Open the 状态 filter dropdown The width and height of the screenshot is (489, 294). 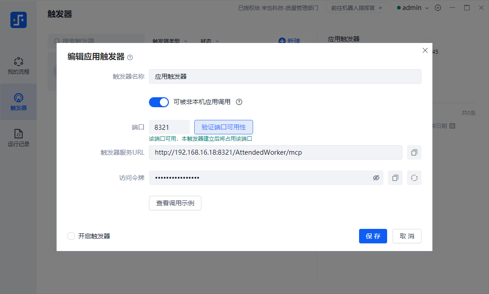(x=210, y=41)
